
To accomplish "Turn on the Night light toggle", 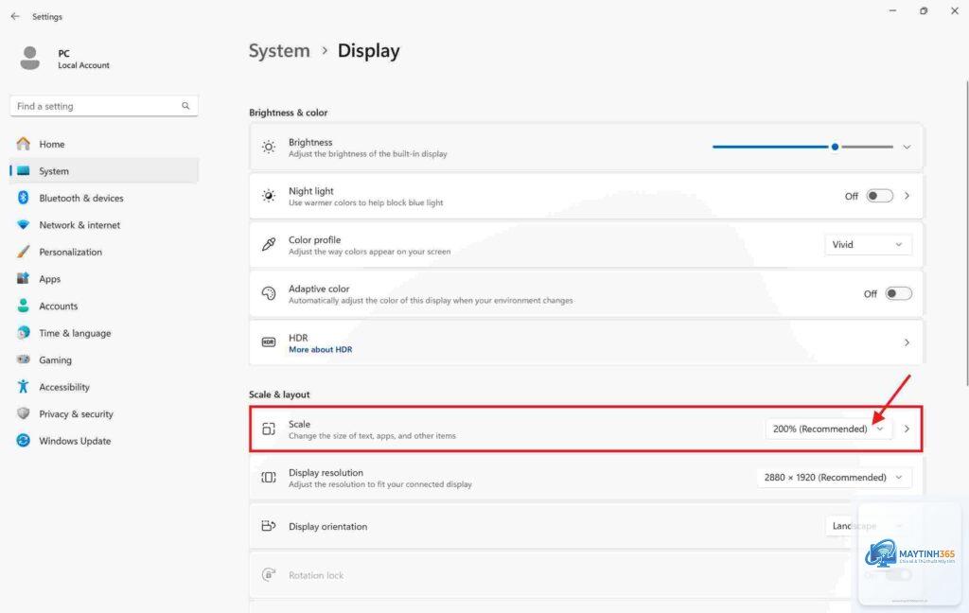I will [879, 196].
